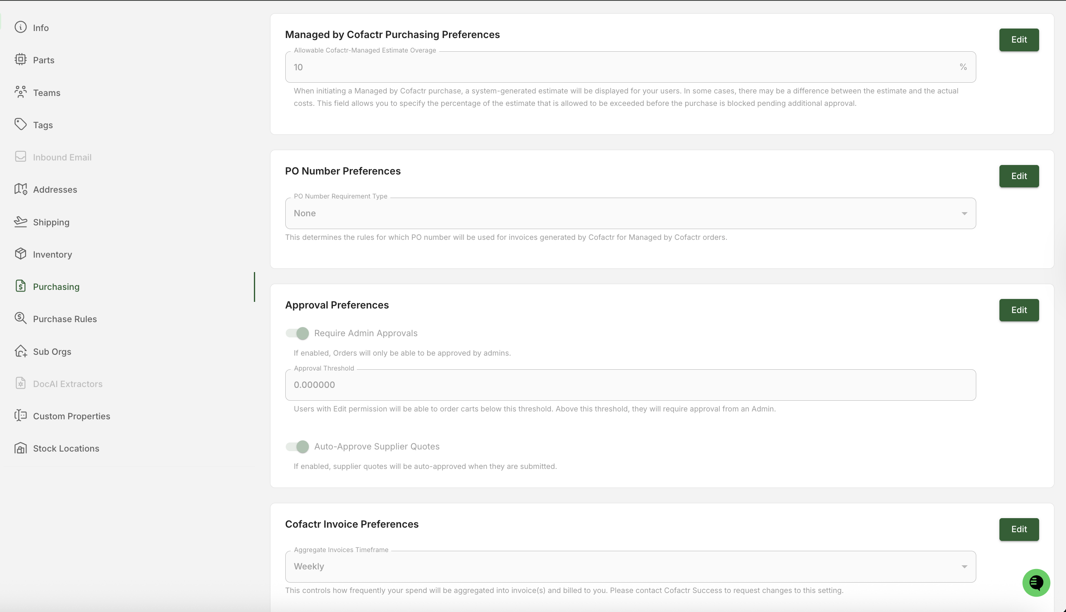Click Managed by Cofactr Purchasing Preferences heading

392,34
